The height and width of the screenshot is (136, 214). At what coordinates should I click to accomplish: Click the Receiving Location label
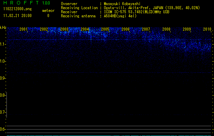(79, 8)
